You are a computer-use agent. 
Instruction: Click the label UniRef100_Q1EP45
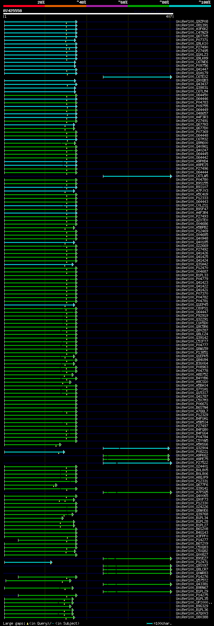(192, 305)
